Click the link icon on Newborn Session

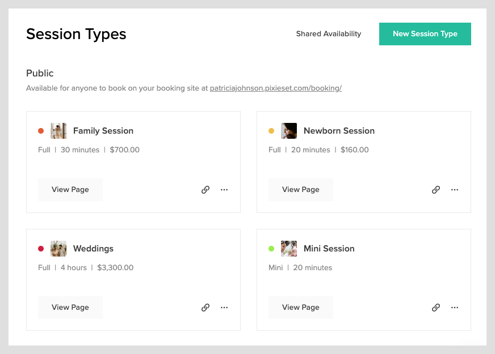click(435, 189)
